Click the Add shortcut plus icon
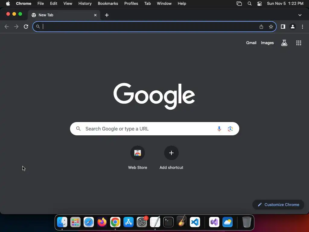The height and width of the screenshot is (232, 309). click(x=171, y=153)
